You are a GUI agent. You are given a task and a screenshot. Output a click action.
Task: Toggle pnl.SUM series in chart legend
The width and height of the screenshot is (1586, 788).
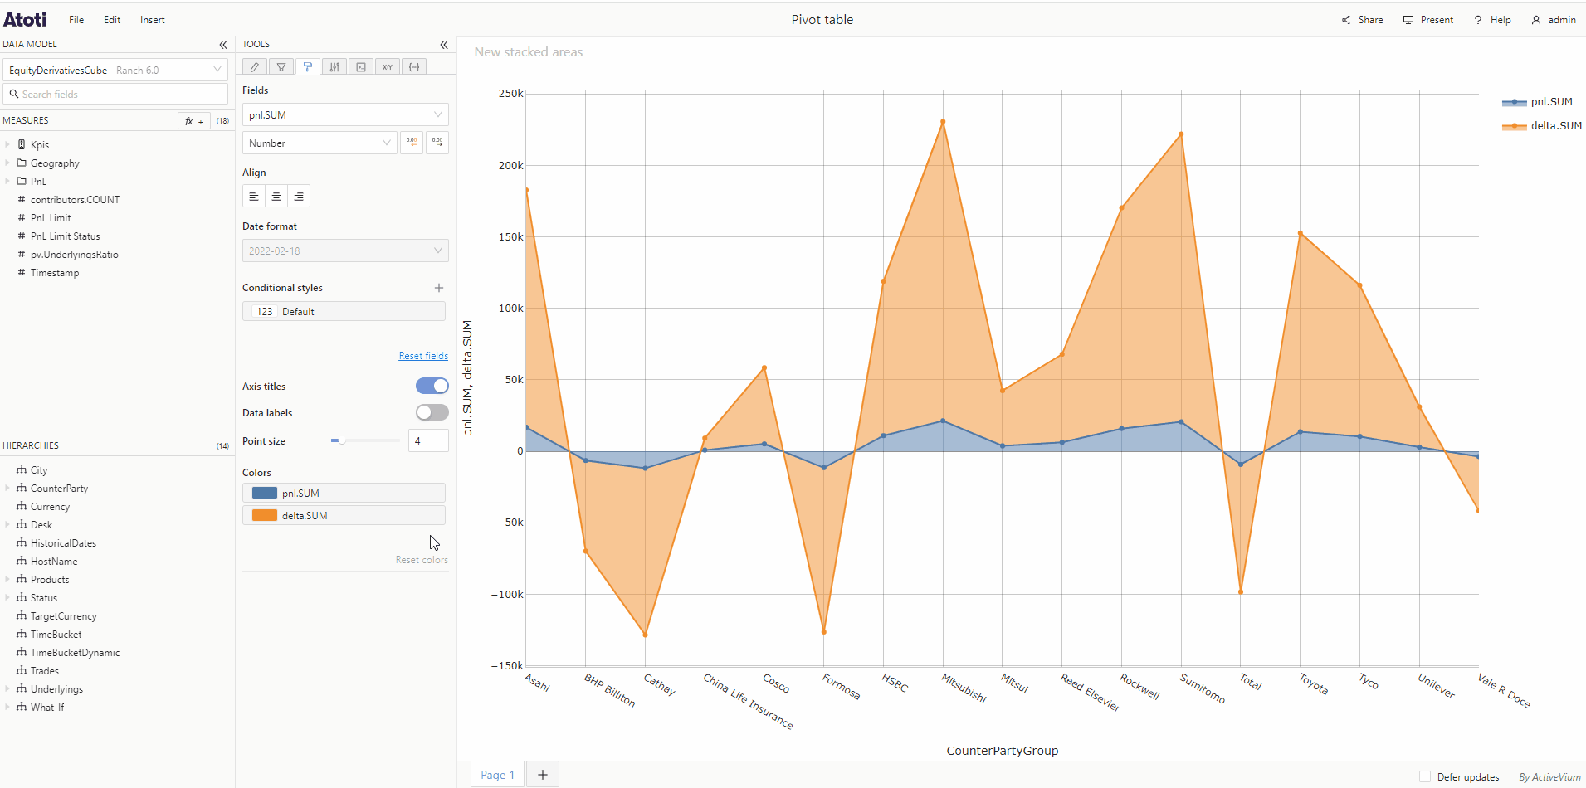click(x=1537, y=102)
